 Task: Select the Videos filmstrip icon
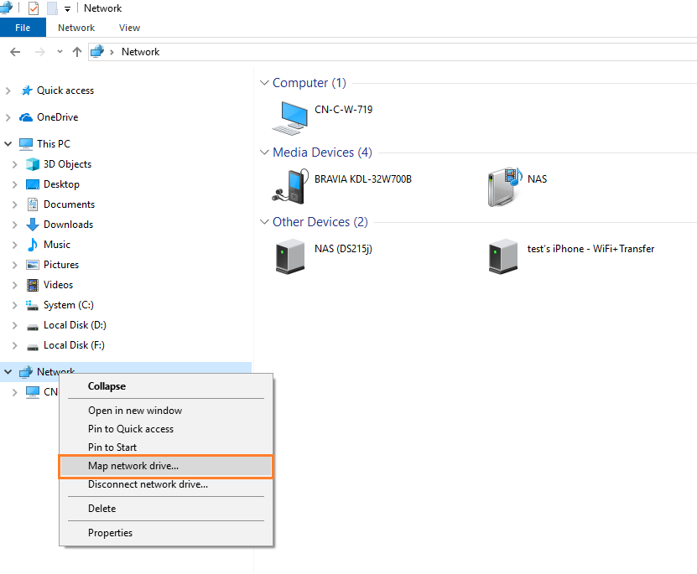click(x=33, y=285)
